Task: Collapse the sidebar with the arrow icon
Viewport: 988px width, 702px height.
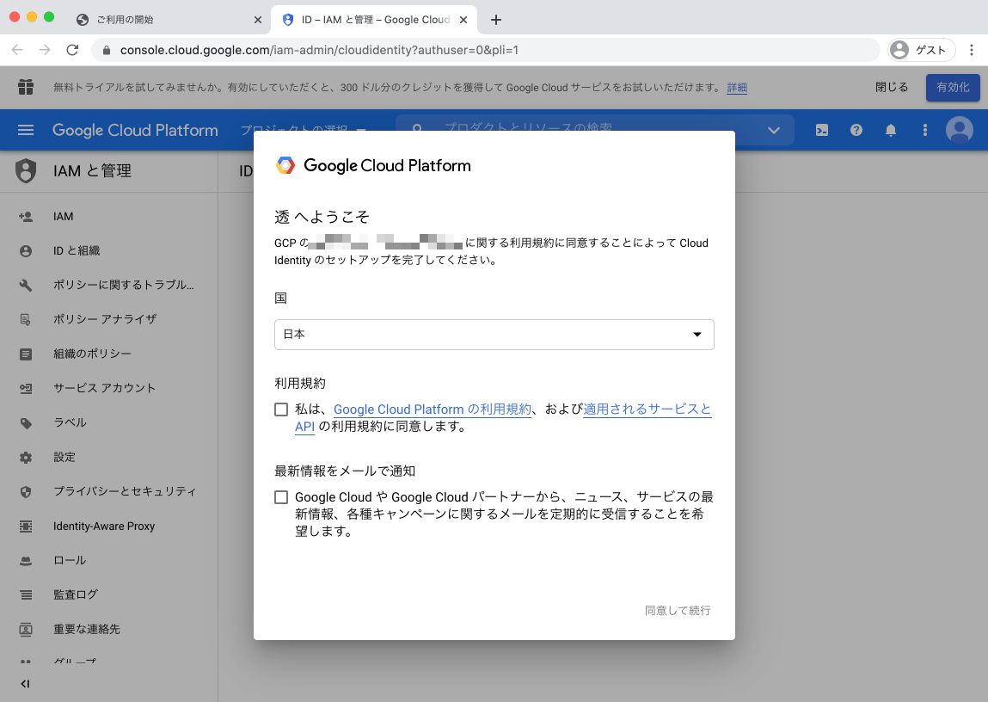Action: click(25, 684)
